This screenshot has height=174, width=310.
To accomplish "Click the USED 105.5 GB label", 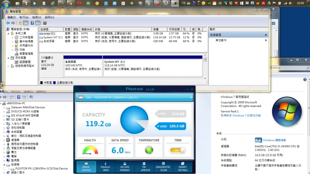I will coord(170,126).
